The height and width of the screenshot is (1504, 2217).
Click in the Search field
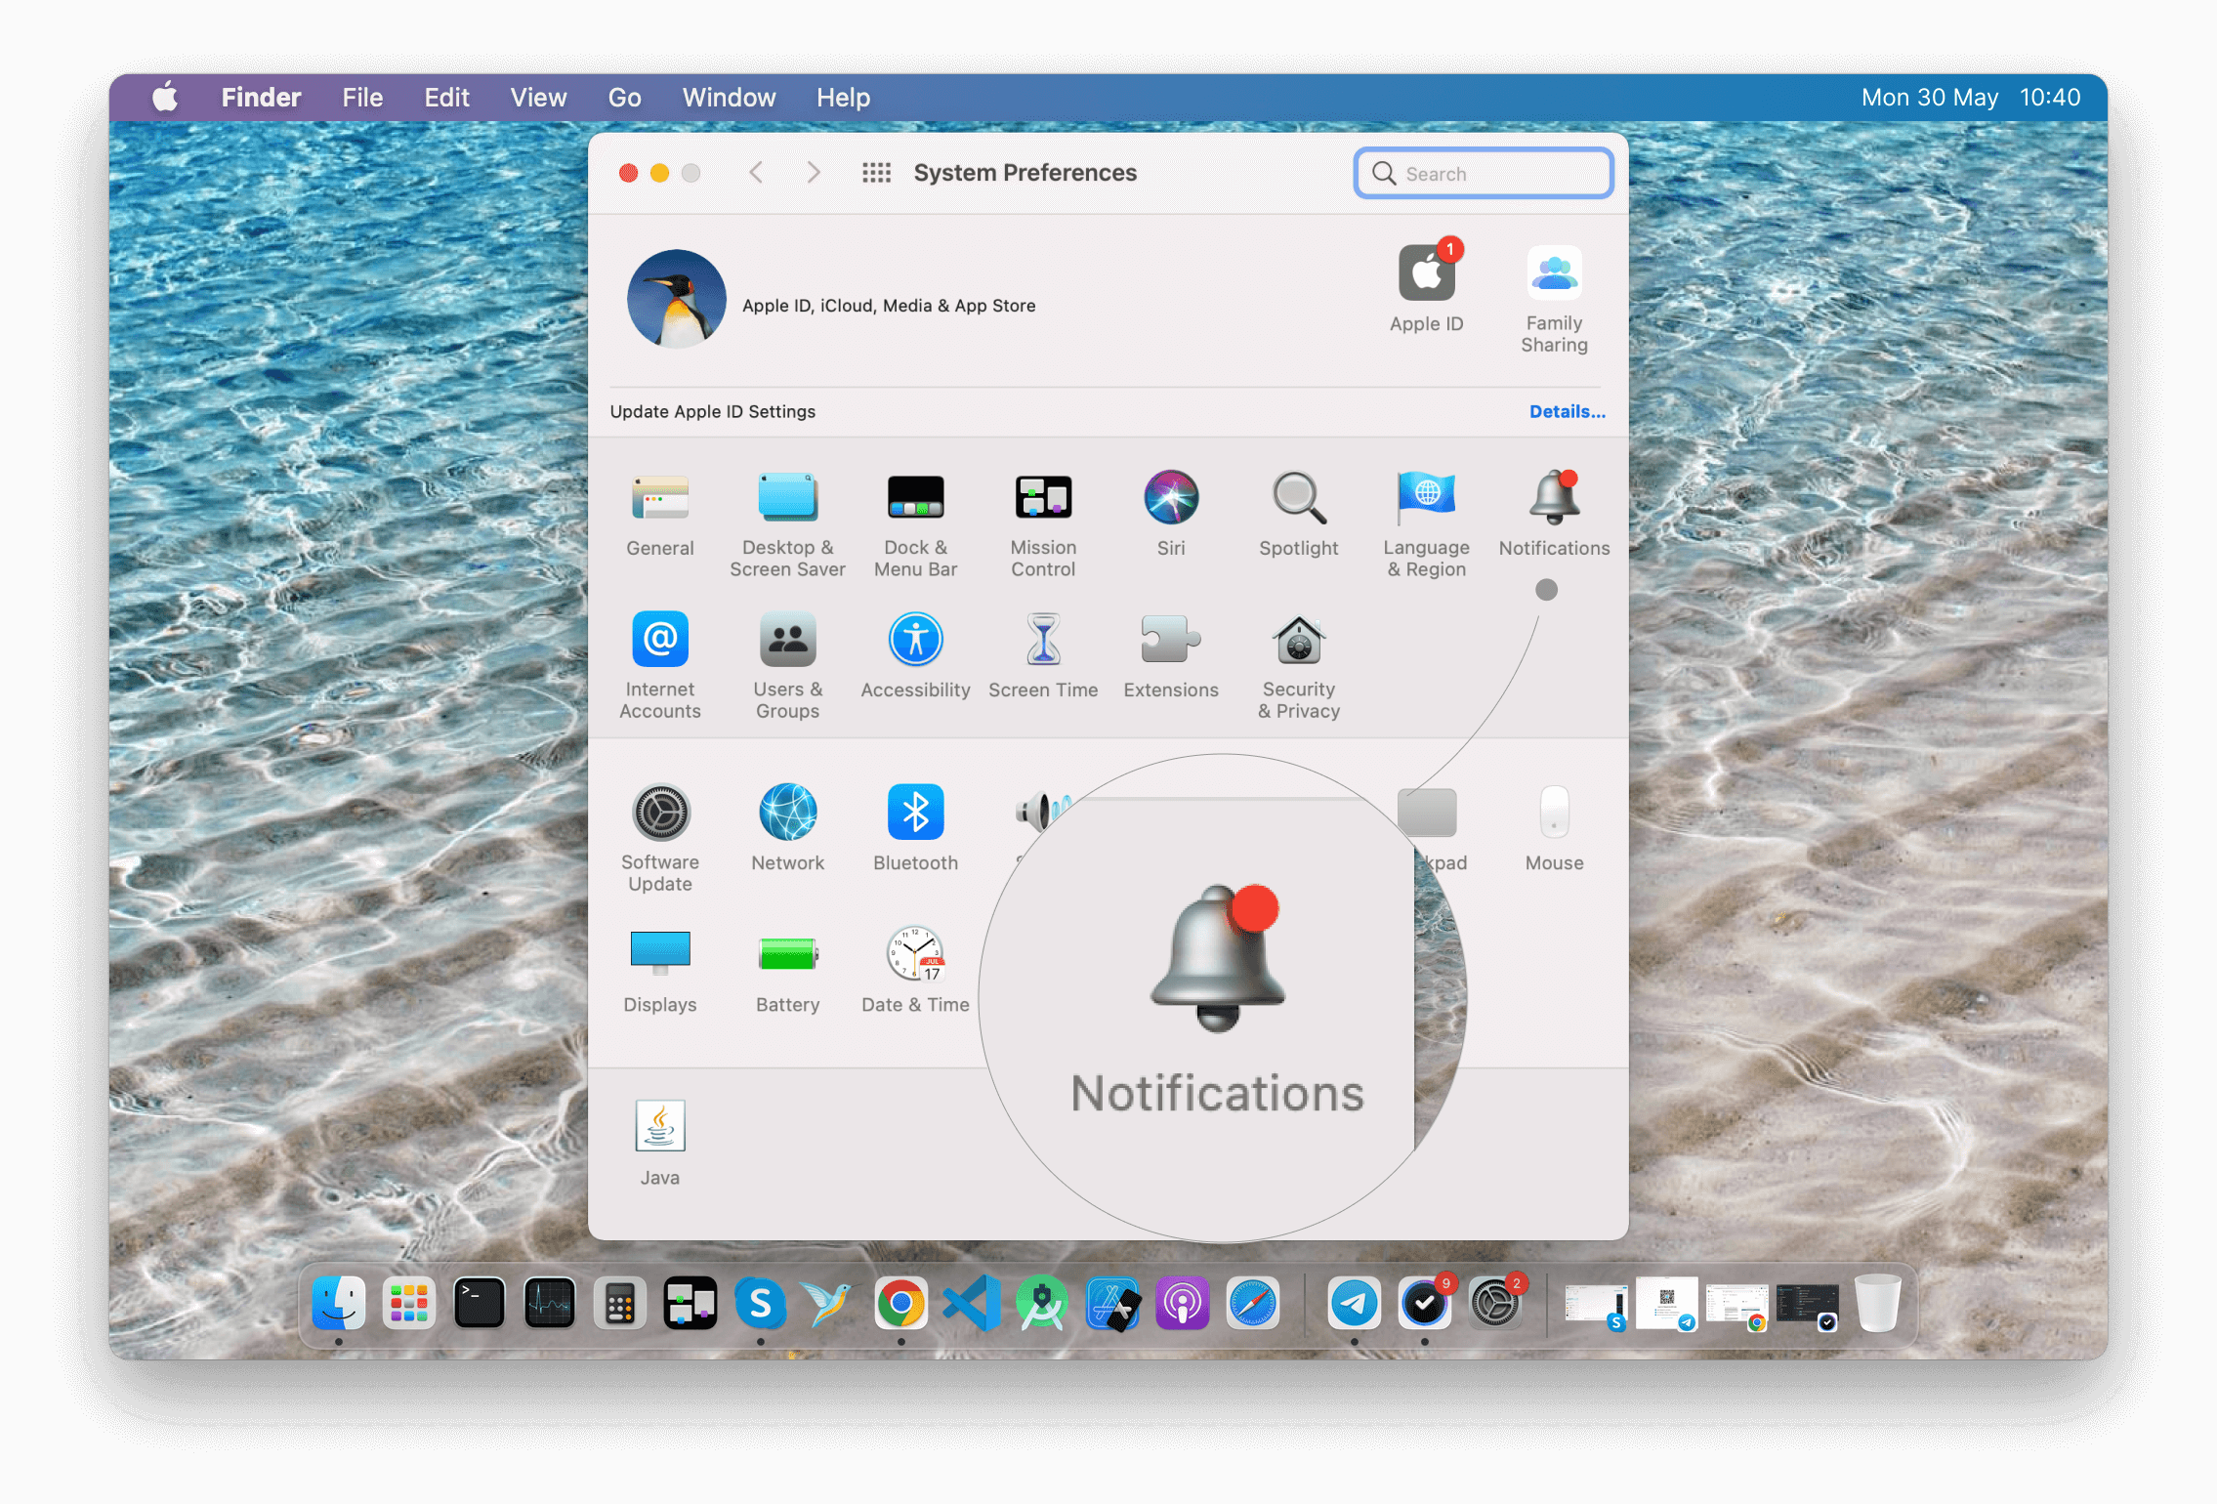(1483, 174)
